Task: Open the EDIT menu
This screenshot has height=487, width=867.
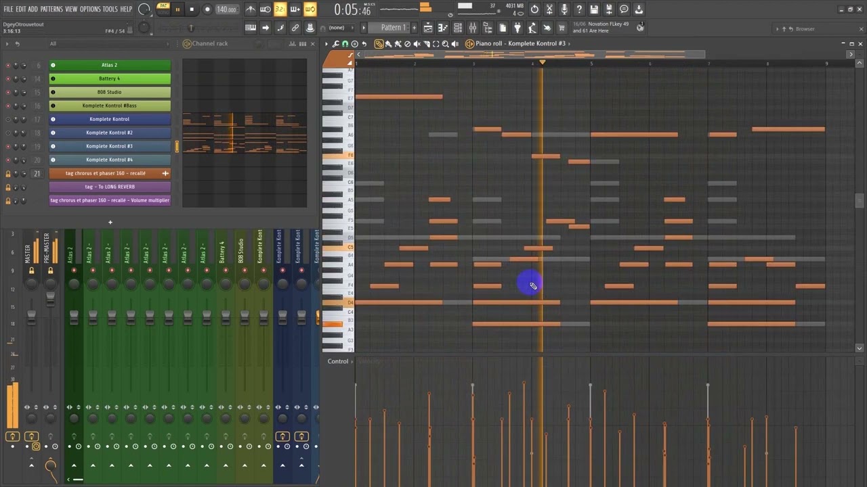Action: pos(21,9)
